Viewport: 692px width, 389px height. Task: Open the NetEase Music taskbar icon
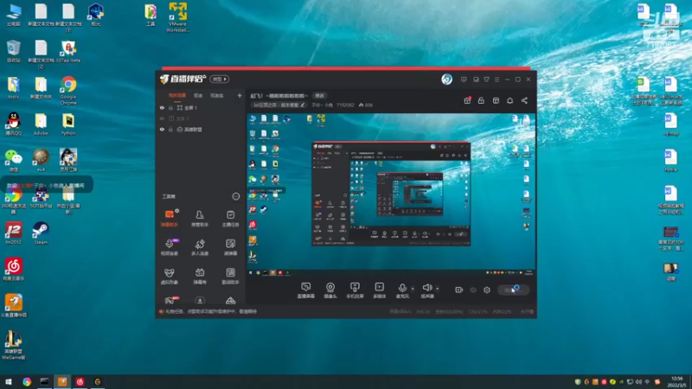click(x=80, y=381)
